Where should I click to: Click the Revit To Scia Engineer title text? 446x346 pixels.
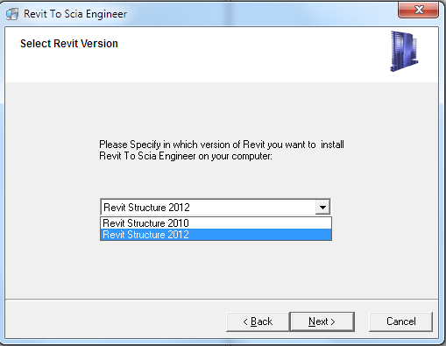75,14
